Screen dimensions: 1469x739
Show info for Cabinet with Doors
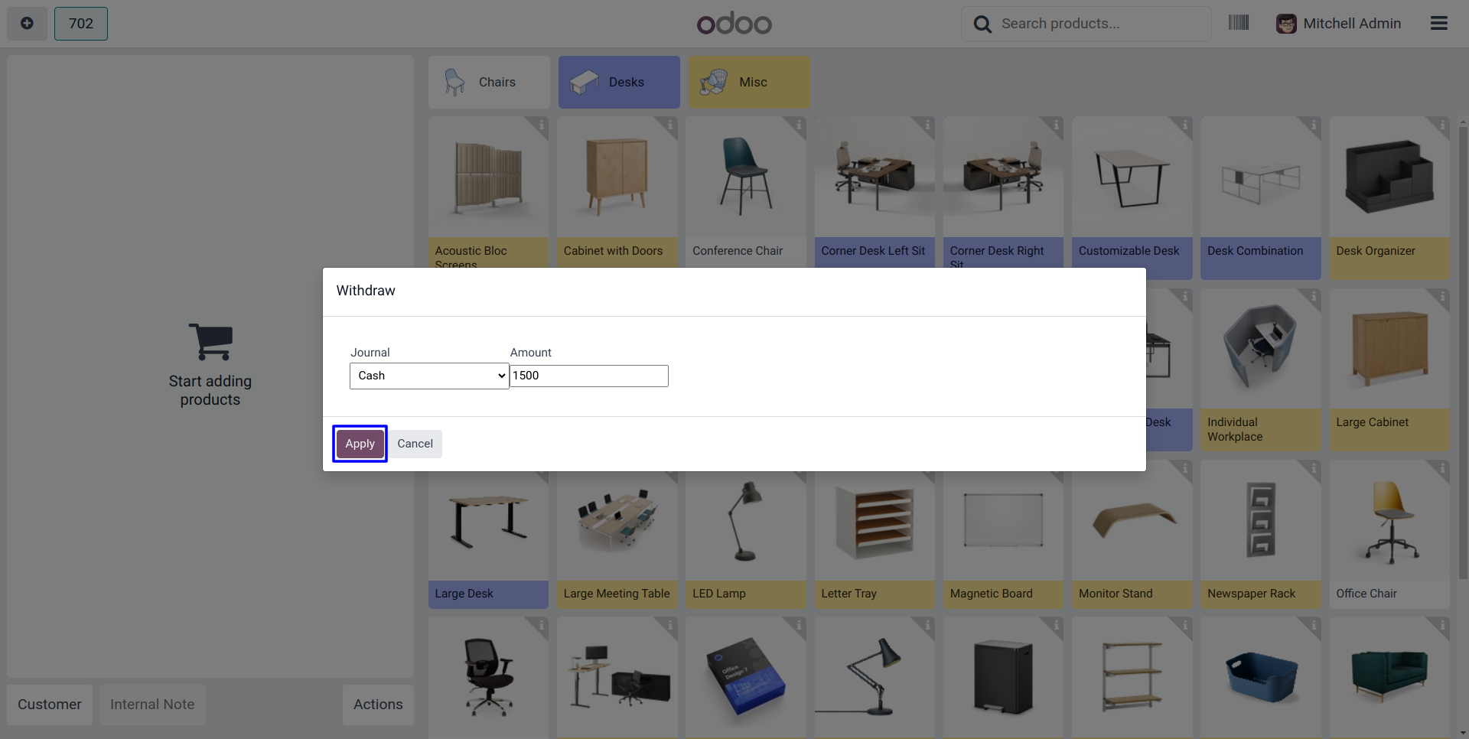669,125
